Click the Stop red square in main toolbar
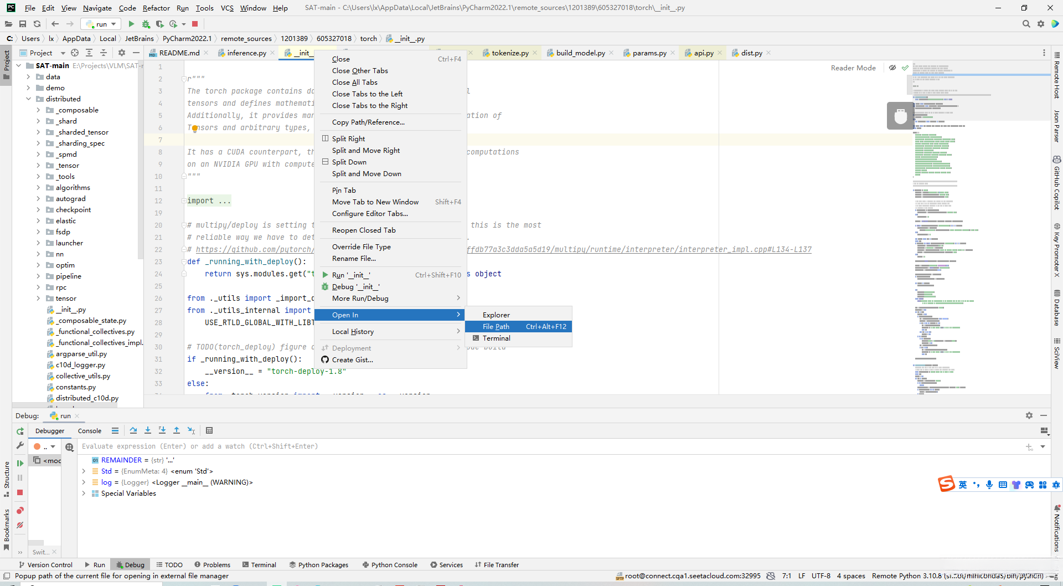 195,24
